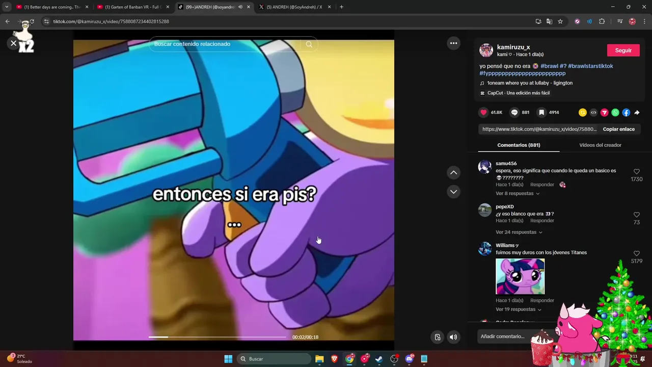Open Brave browser from taskbar

point(334,359)
